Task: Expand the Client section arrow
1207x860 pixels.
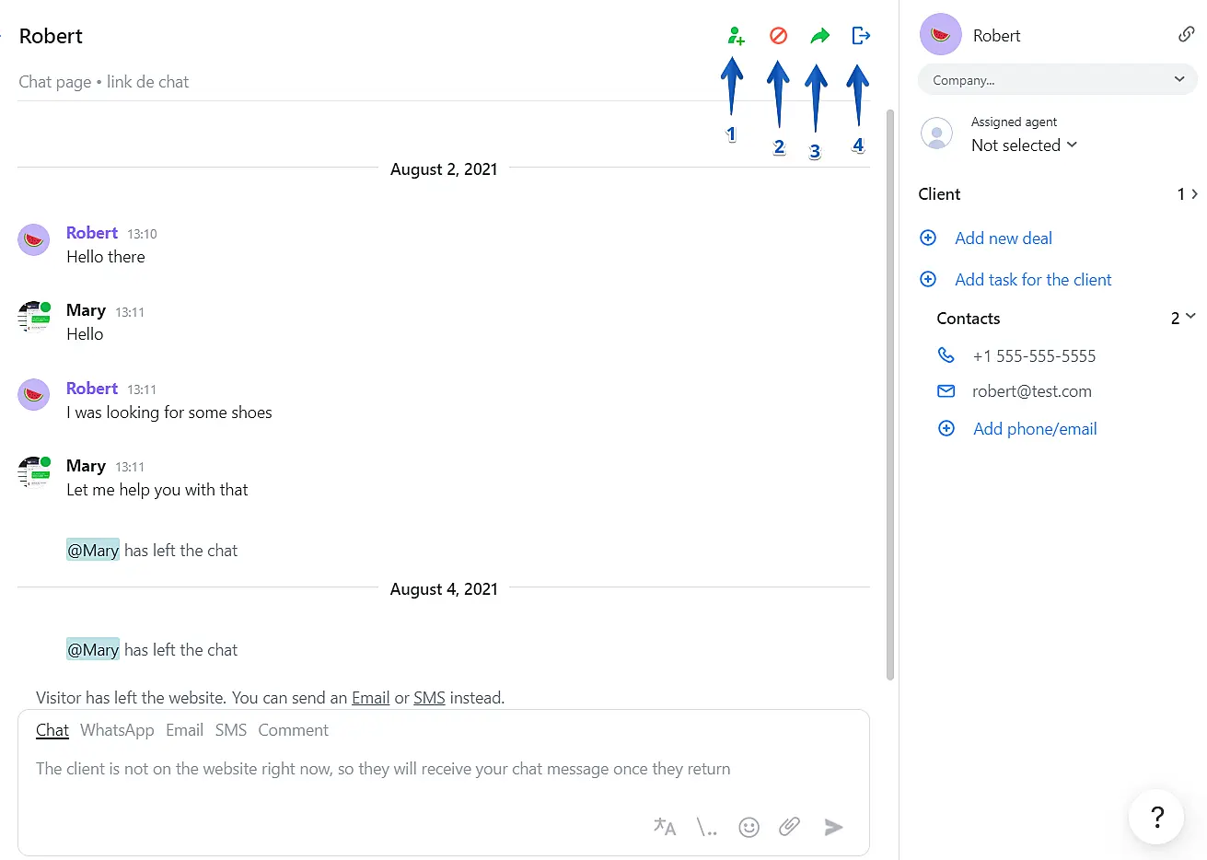Action: click(1194, 194)
